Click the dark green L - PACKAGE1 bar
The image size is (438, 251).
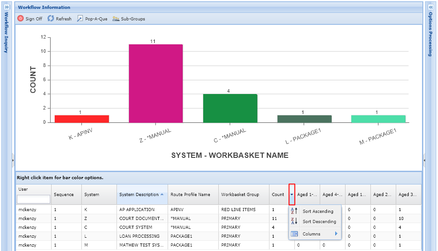[x=304, y=119]
